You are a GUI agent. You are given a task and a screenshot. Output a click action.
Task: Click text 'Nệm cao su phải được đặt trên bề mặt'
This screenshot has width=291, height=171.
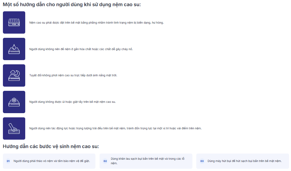click(96, 23)
